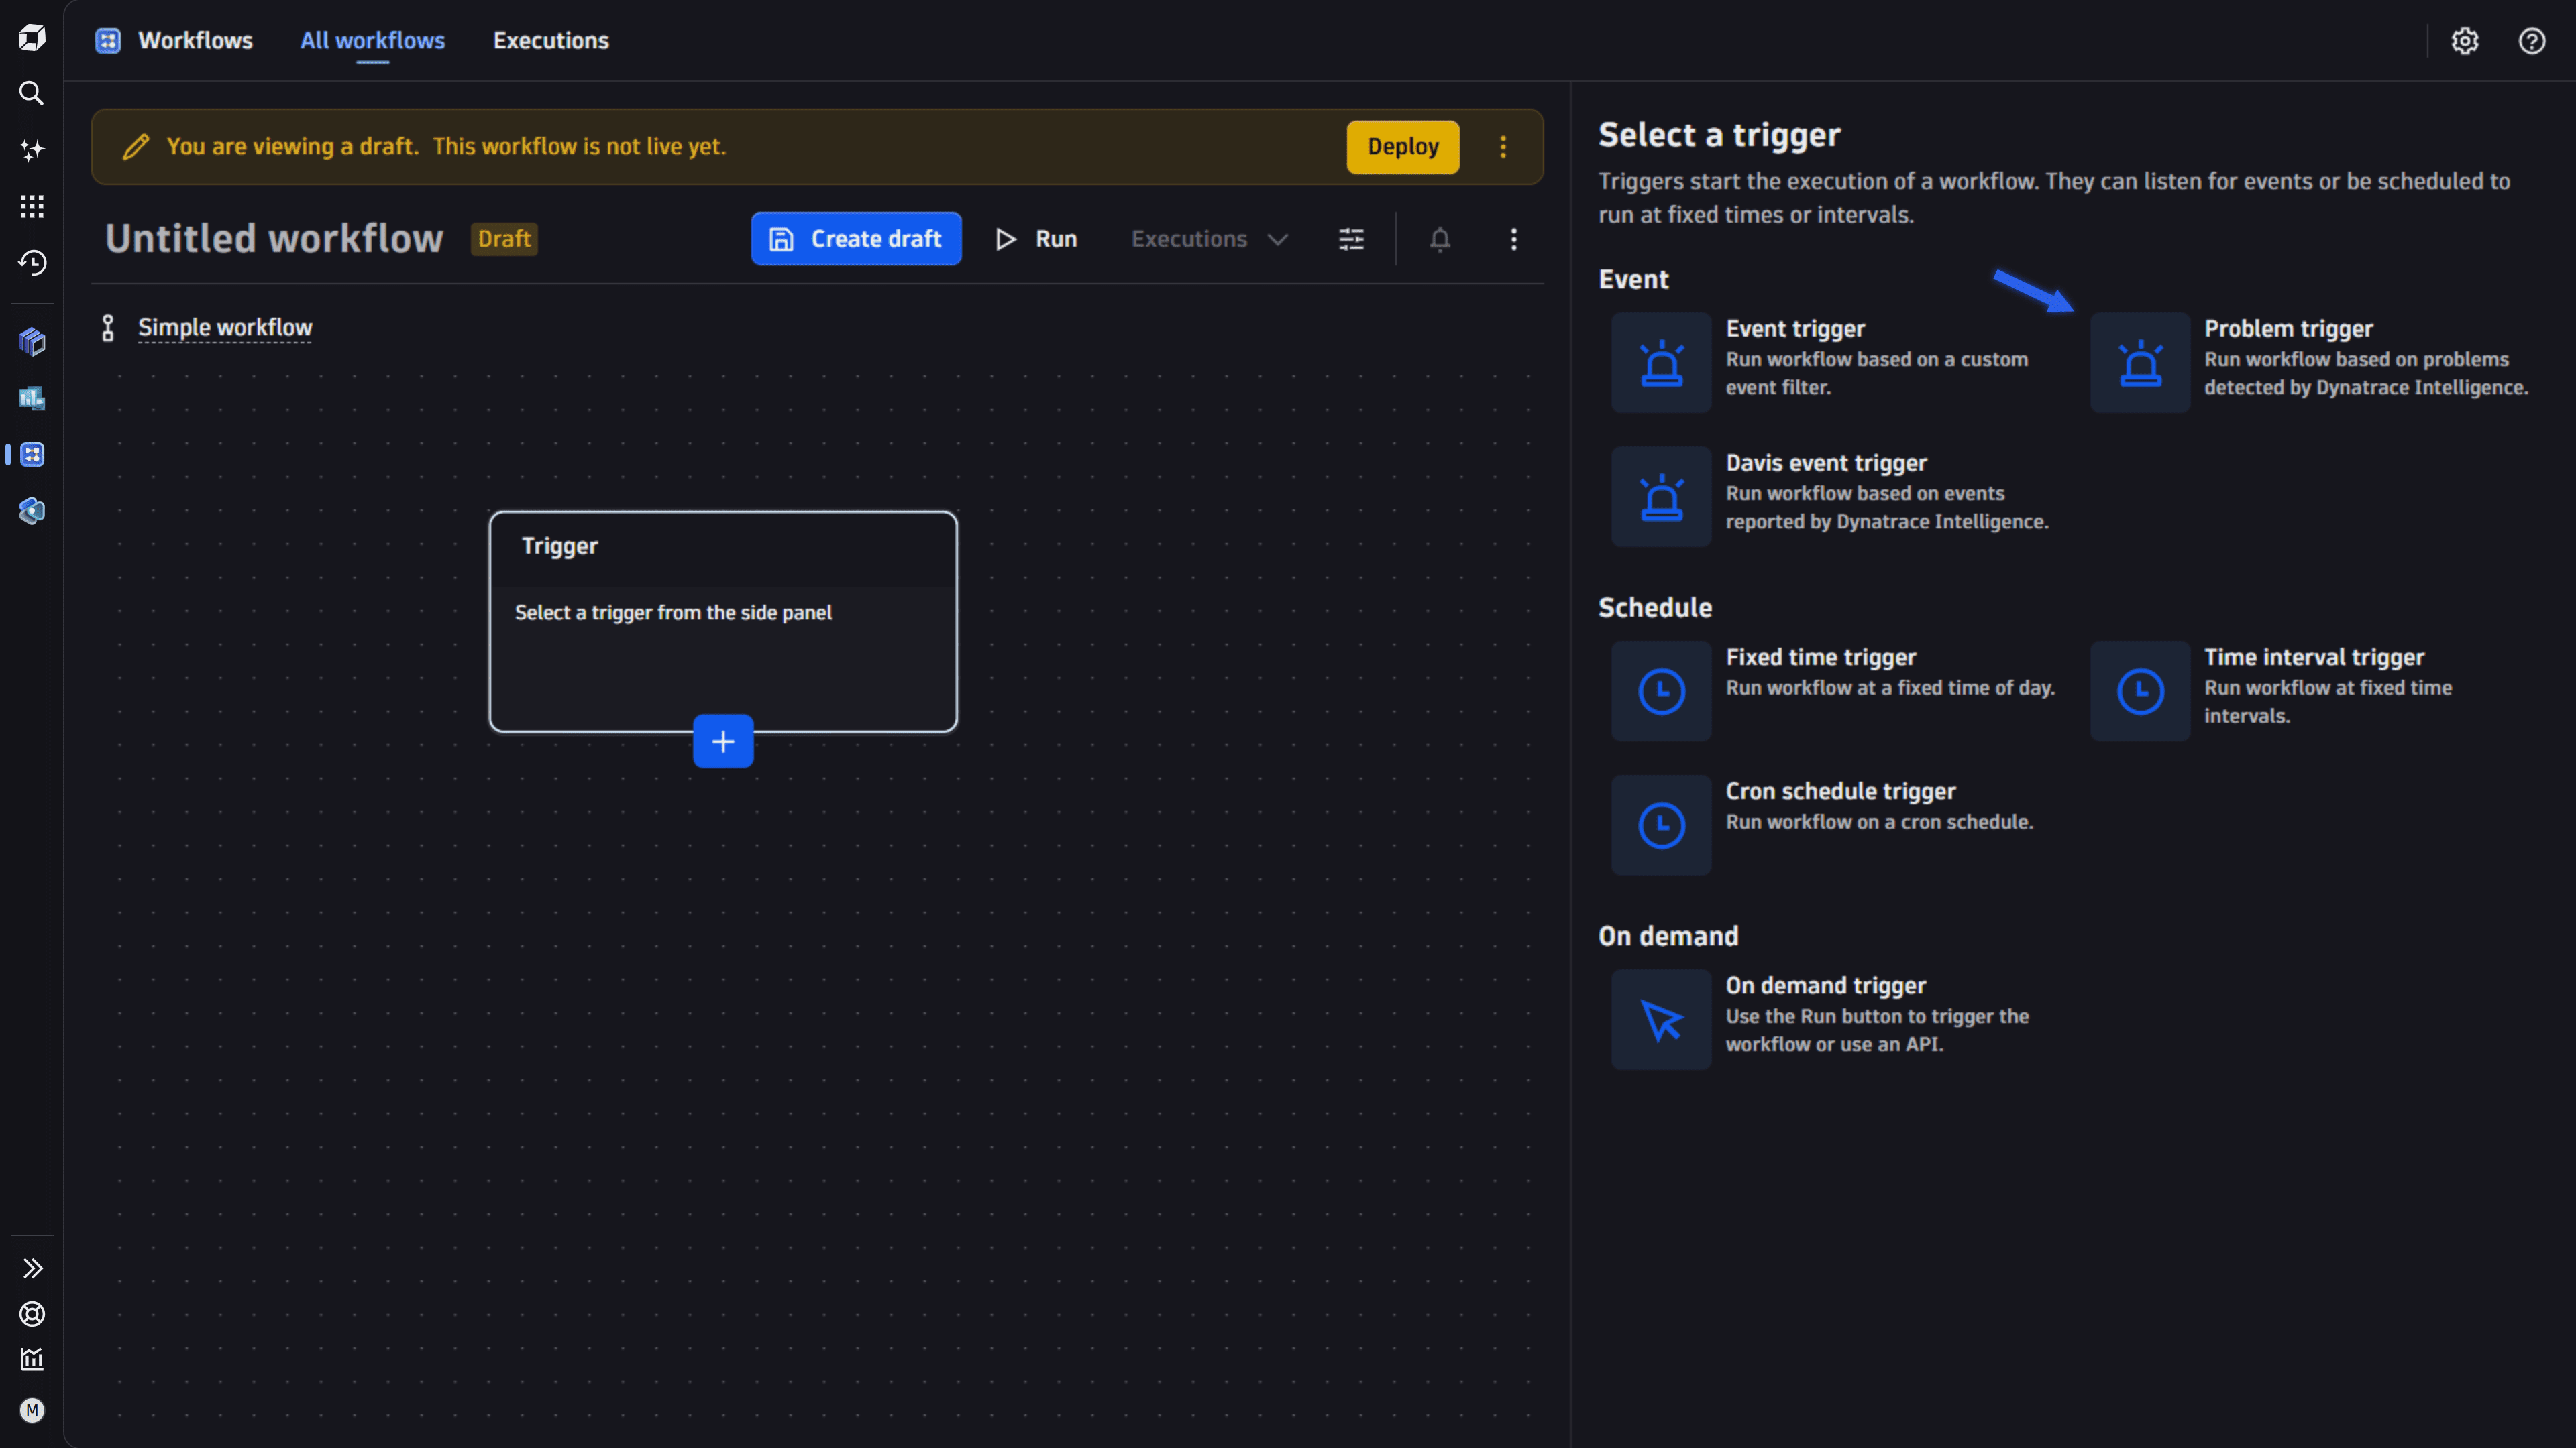Screen dimensions: 2576x1448
Task: Run the workflow with the Run button
Action: pyautogui.click(x=1037, y=239)
